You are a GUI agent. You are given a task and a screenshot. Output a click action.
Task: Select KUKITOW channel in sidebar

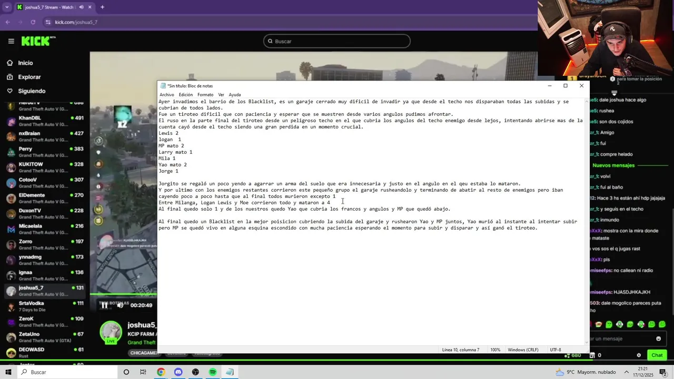pos(44,167)
